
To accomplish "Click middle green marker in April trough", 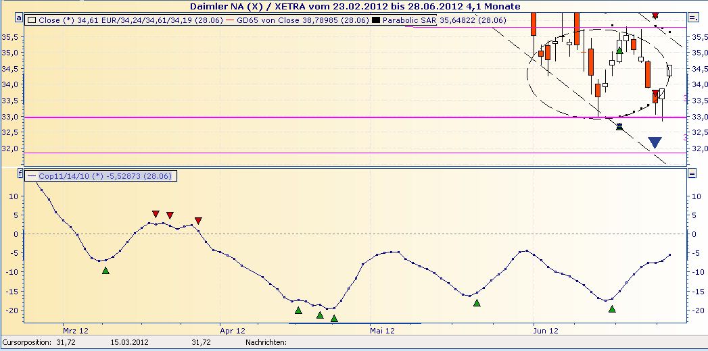I will pyautogui.click(x=320, y=315).
